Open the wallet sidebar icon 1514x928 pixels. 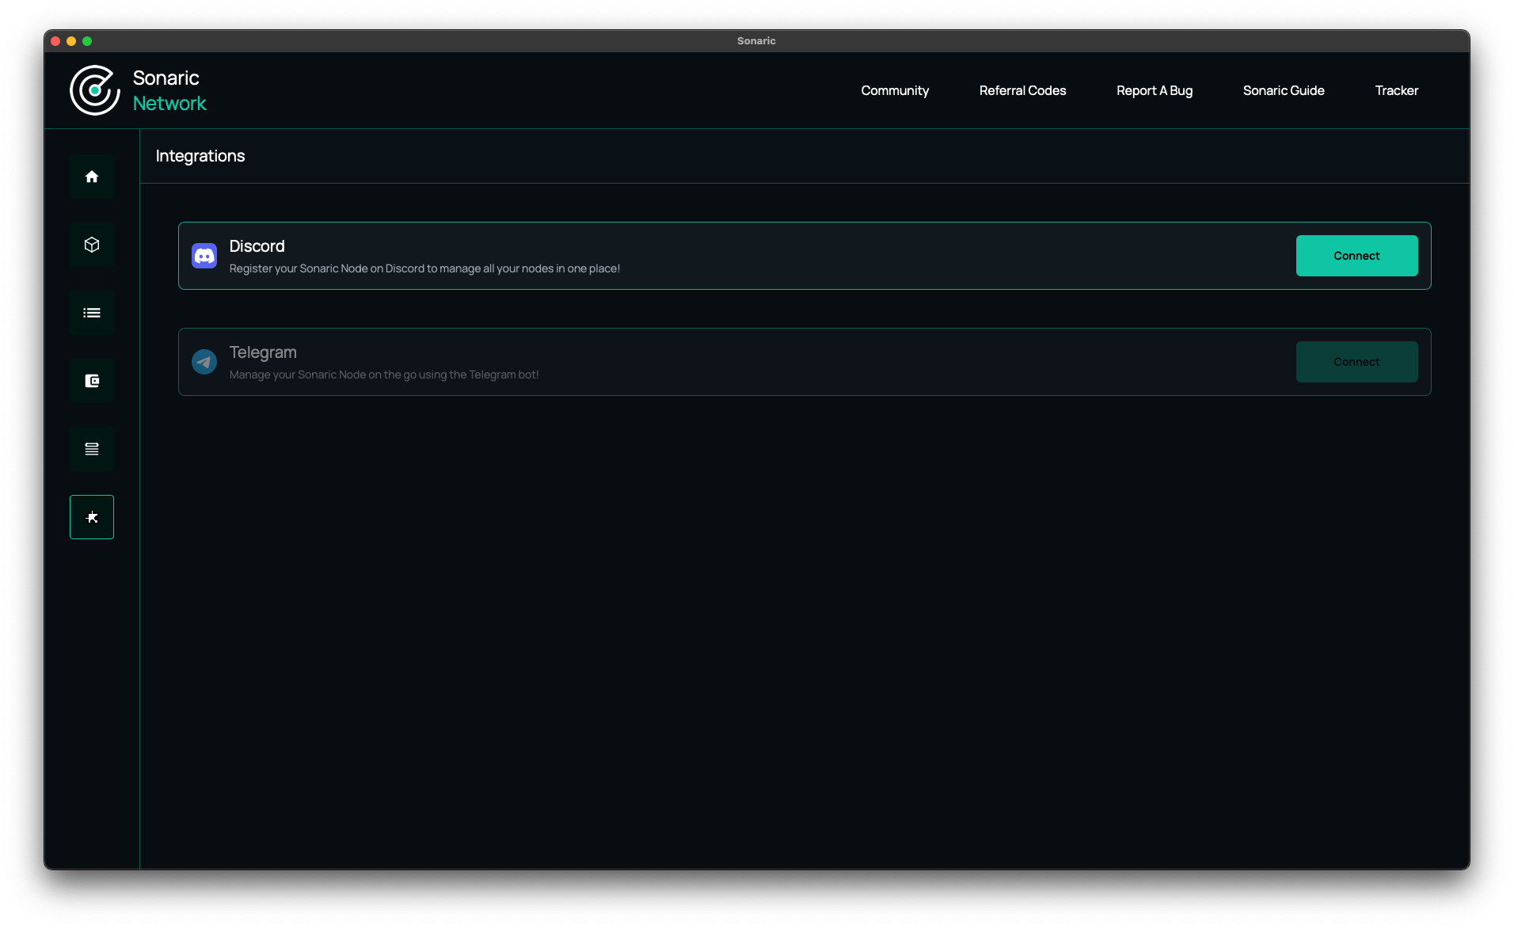tap(92, 381)
